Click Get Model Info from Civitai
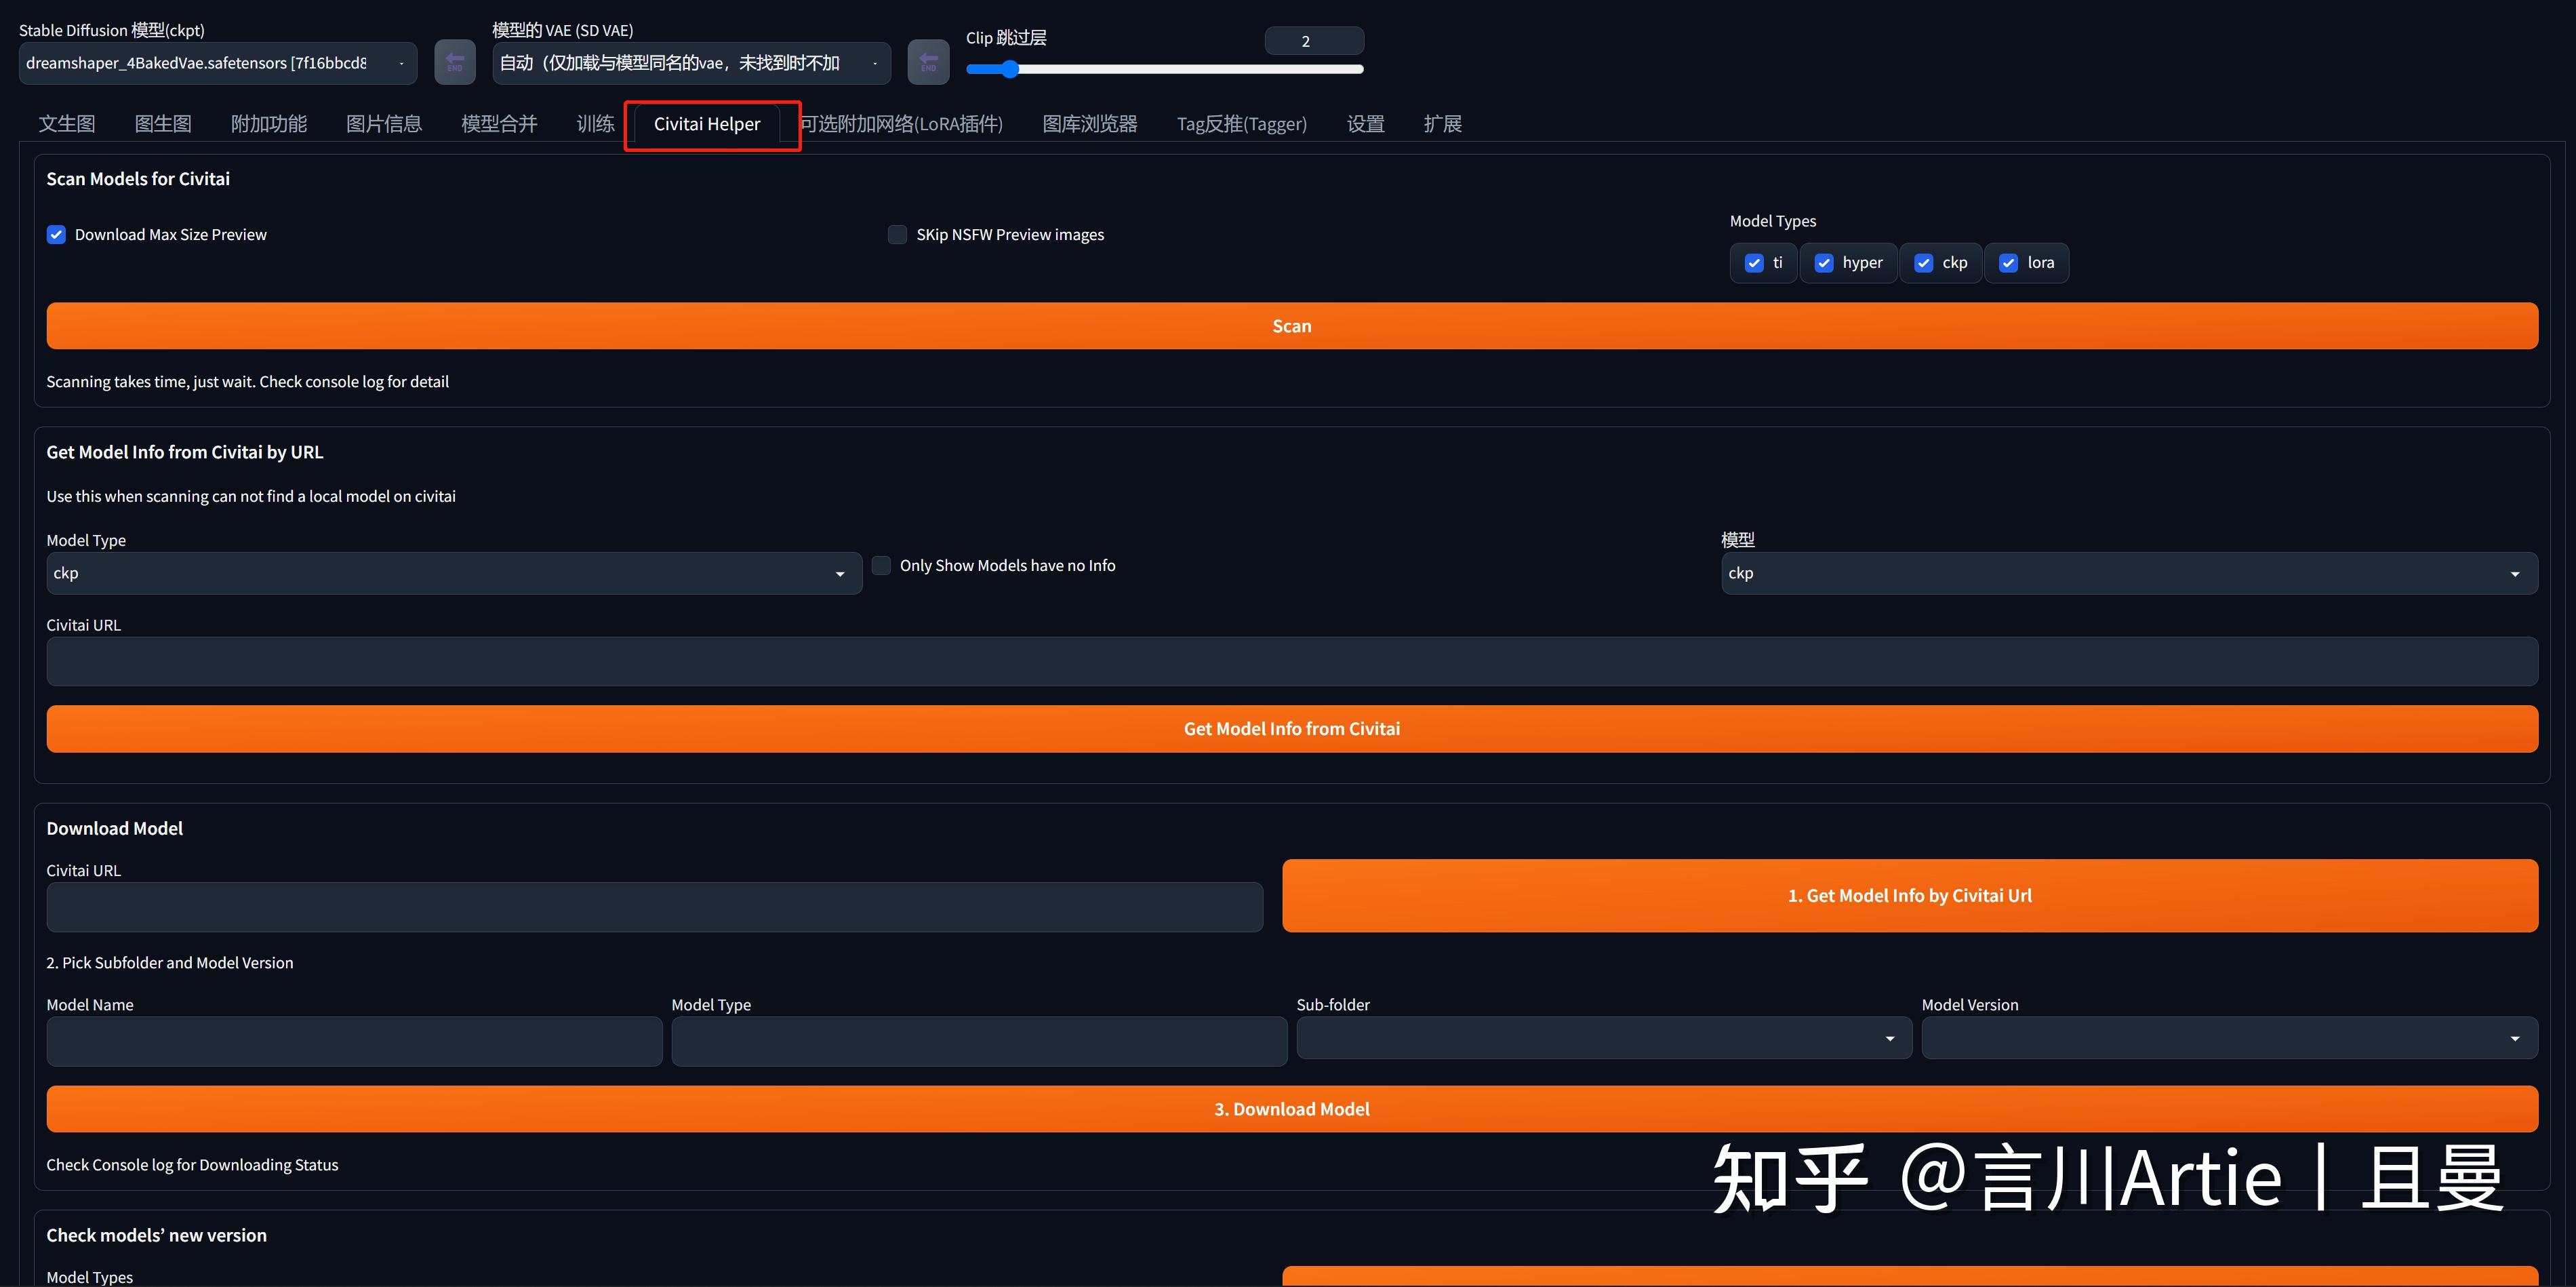The width and height of the screenshot is (2576, 1287). pyautogui.click(x=1291, y=728)
